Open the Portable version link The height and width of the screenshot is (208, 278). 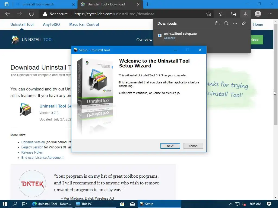pos(33,142)
